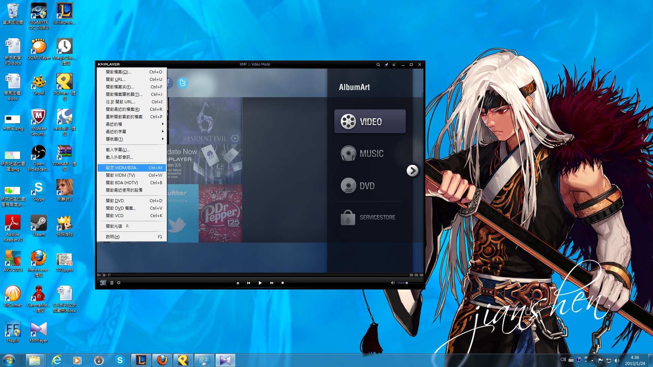Screen dimensions: 653x367
Task: Open FFsplit desktop icon
Action: point(13,332)
